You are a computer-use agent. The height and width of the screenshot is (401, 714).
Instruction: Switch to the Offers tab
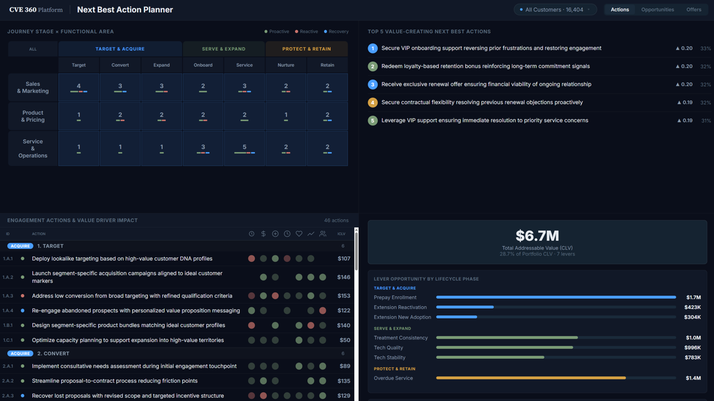[x=694, y=9]
